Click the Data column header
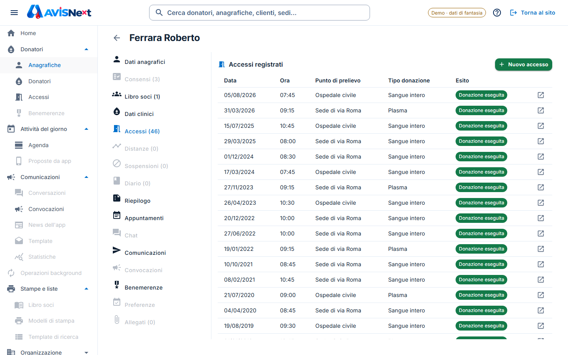This screenshot has width=568, height=355. point(230,80)
